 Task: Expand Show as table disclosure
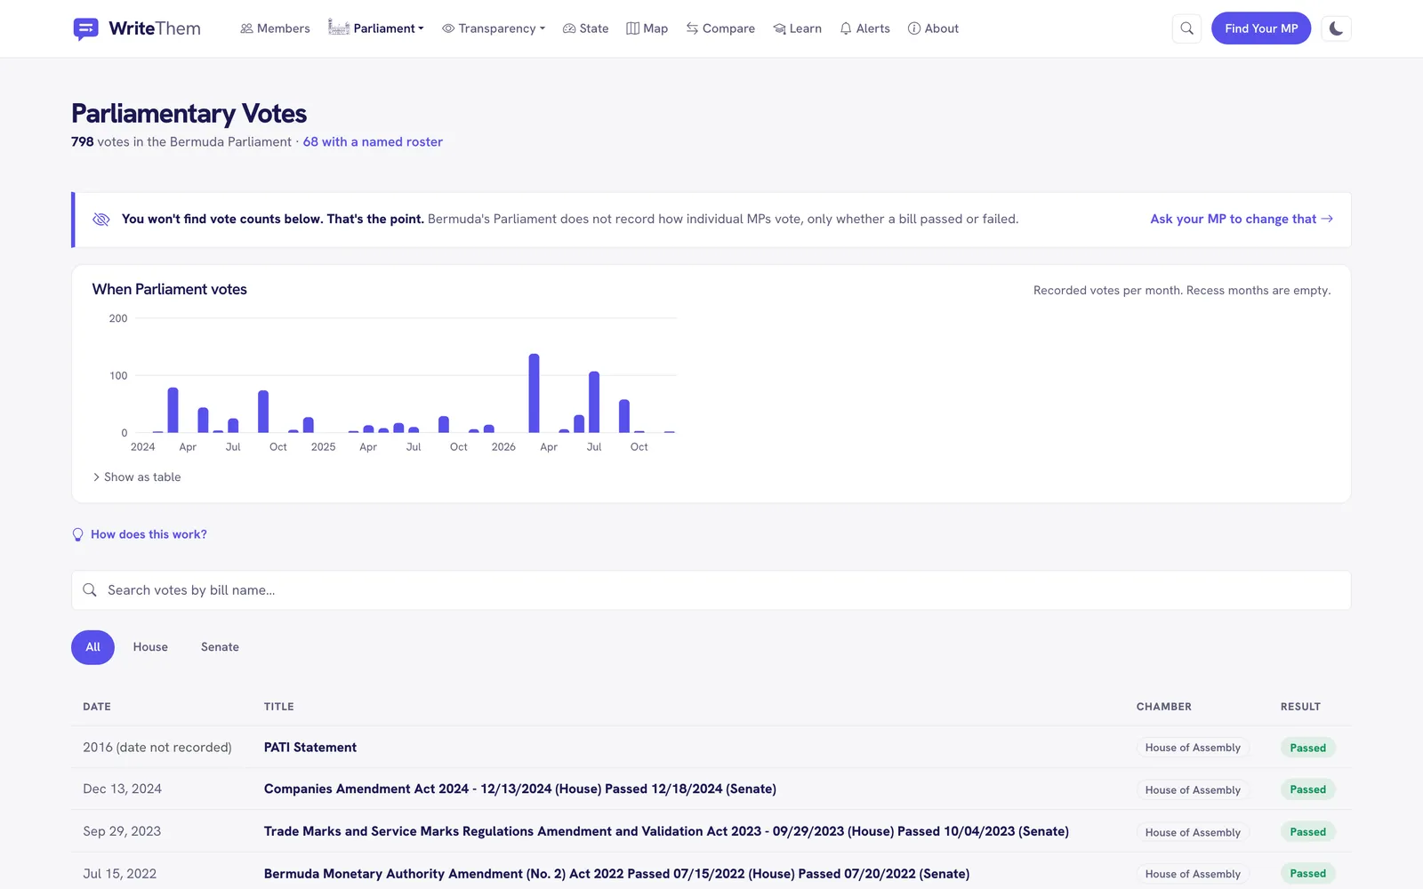click(x=136, y=477)
